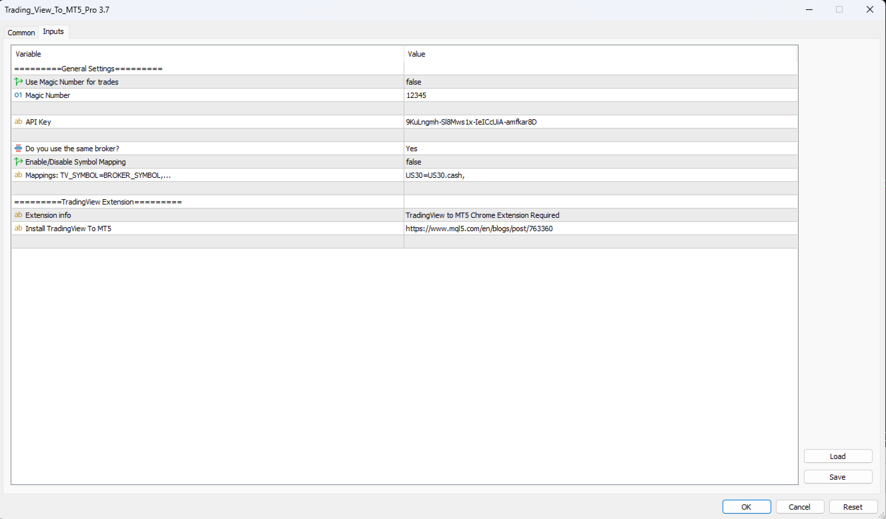Click boolean icon beside Use Magic Number for trades

click(19, 82)
